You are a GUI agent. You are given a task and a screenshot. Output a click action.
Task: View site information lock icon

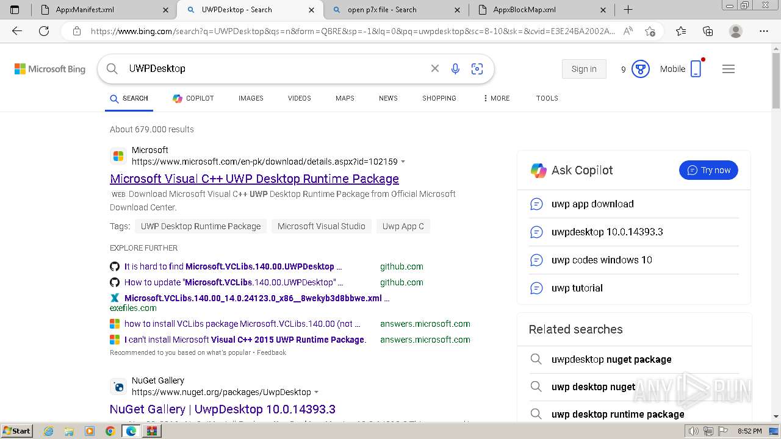[77, 31]
